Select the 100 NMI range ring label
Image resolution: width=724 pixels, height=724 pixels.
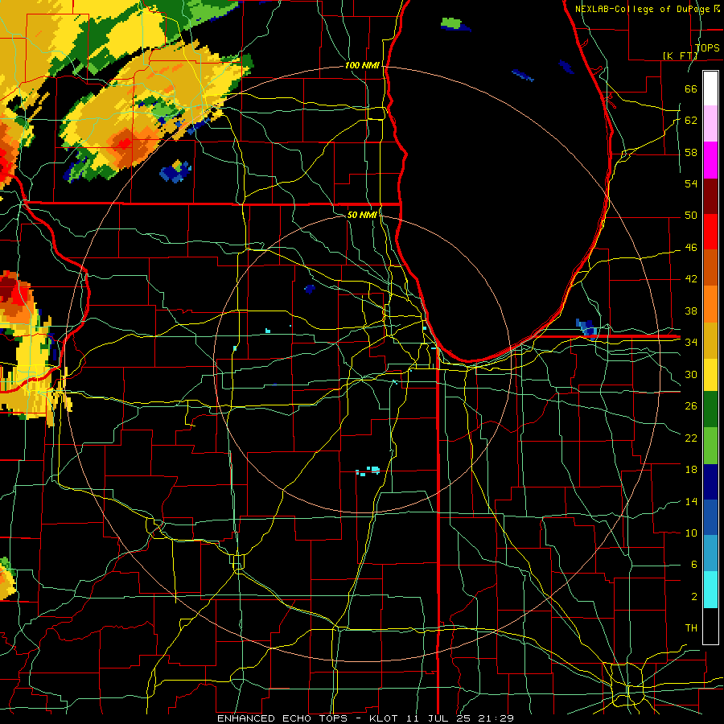point(362,65)
